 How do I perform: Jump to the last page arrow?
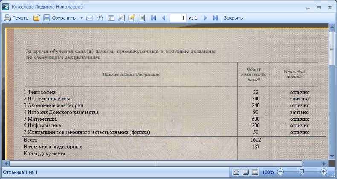click(x=215, y=18)
